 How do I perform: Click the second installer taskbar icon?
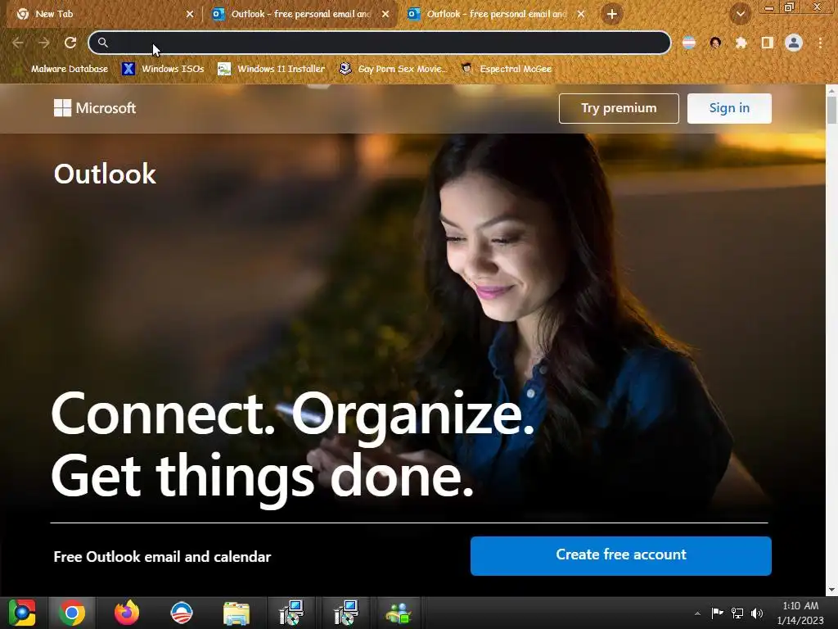345,613
